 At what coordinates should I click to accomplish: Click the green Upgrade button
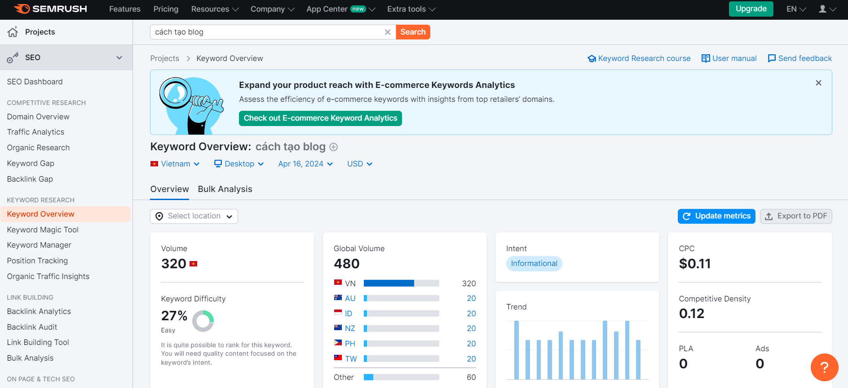pyautogui.click(x=751, y=9)
